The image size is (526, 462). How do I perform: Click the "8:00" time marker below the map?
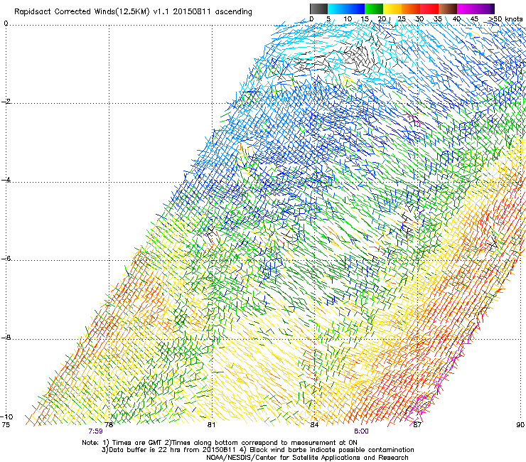pos(361,431)
